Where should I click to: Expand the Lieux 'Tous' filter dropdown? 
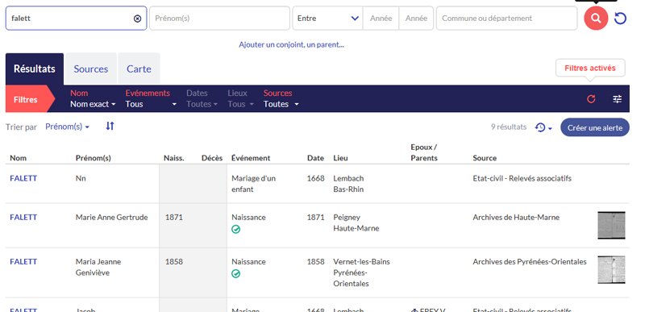click(240, 105)
